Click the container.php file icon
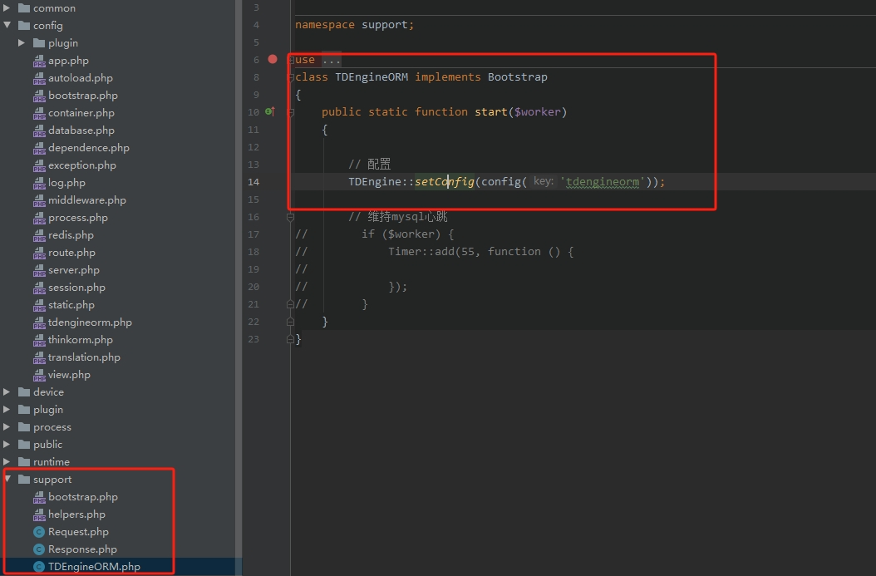This screenshot has width=876, height=576. 39,113
